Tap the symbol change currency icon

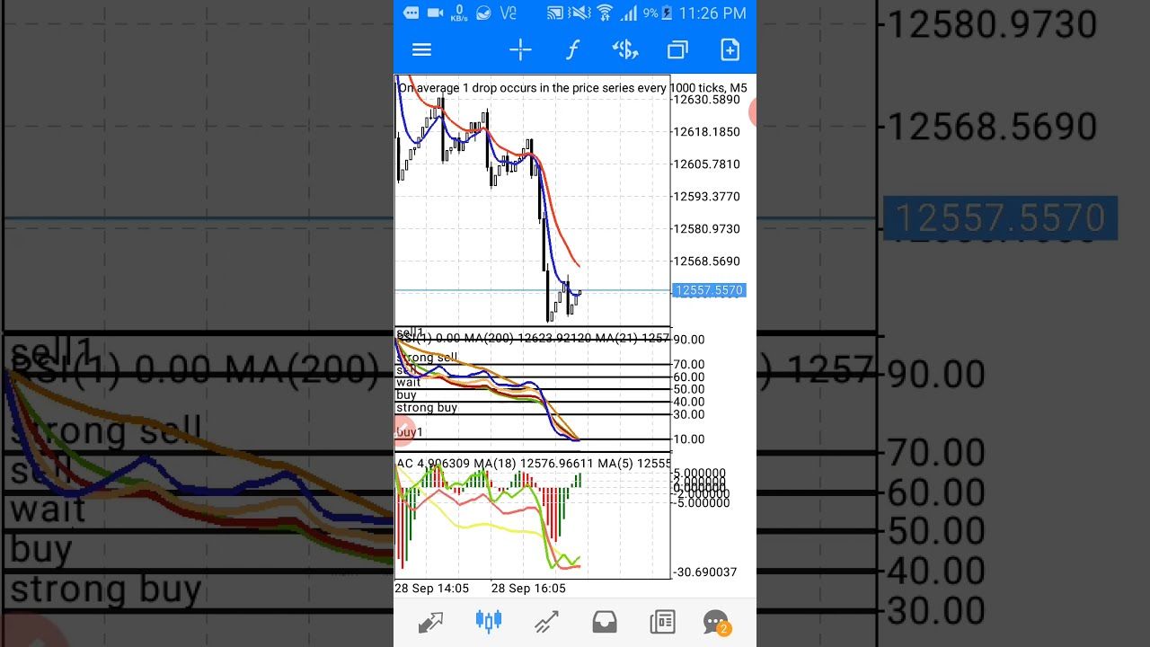[624, 50]
